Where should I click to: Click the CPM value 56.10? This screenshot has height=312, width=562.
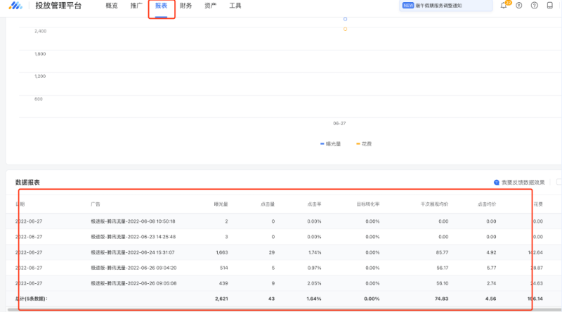442,283
